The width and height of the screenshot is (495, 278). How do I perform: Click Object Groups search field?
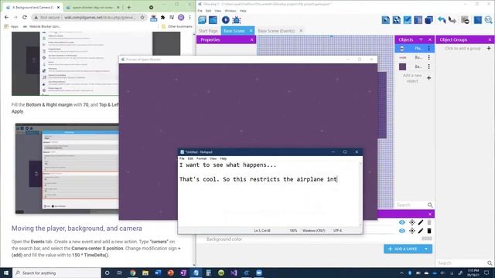(461, 263)
